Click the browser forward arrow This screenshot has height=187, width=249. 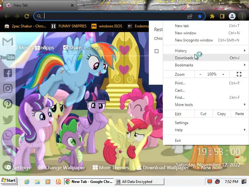coord(17,16)
